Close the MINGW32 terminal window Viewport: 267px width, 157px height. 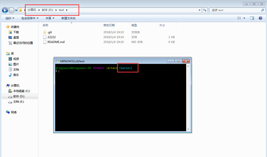186,61
